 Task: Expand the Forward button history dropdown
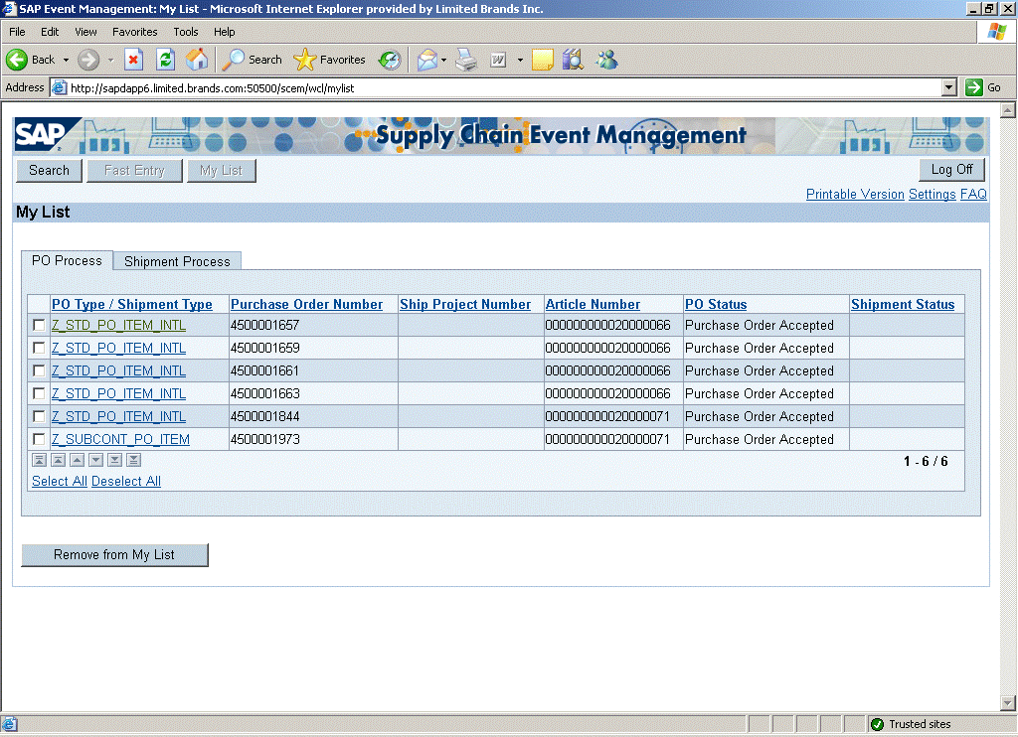pyautogui.click(x=110, y=60)
